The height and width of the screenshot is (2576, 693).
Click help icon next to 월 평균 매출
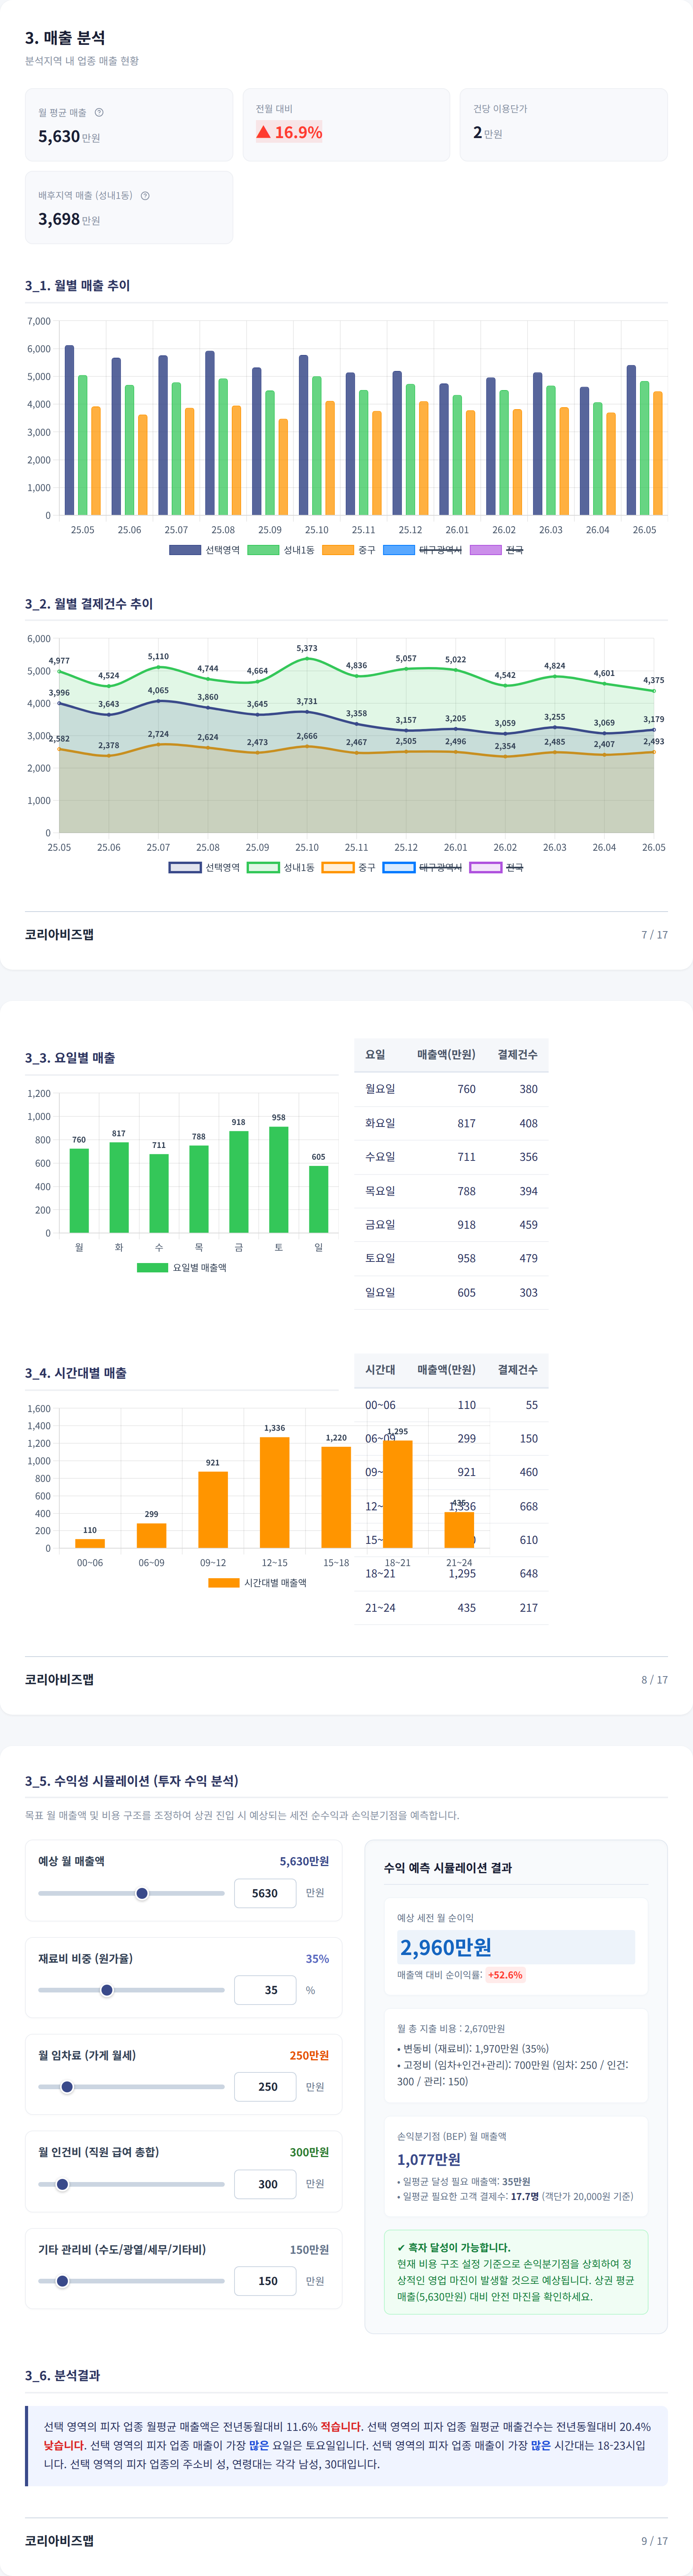(x=99, y=112)
